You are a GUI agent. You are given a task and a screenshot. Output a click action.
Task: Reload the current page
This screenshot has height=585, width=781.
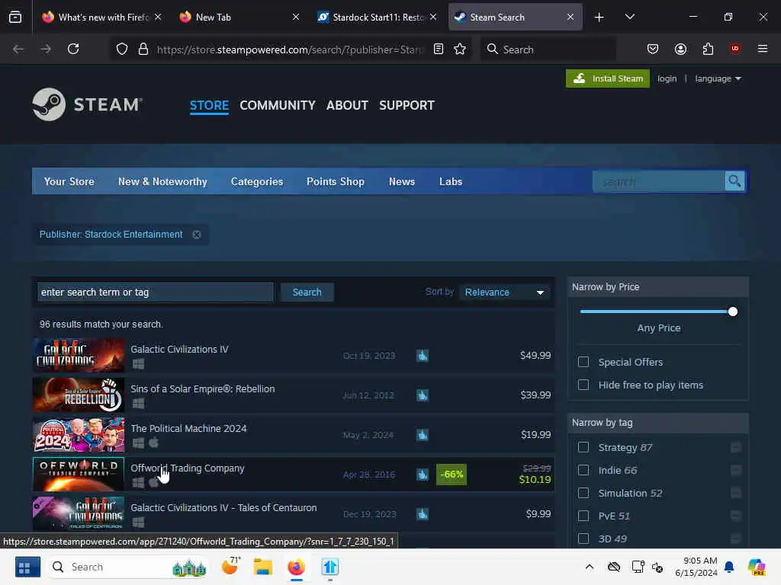(73, 49)
